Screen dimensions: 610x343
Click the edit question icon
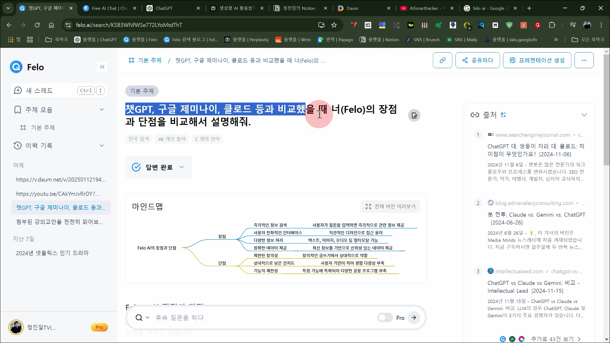(x=414, y=115)
